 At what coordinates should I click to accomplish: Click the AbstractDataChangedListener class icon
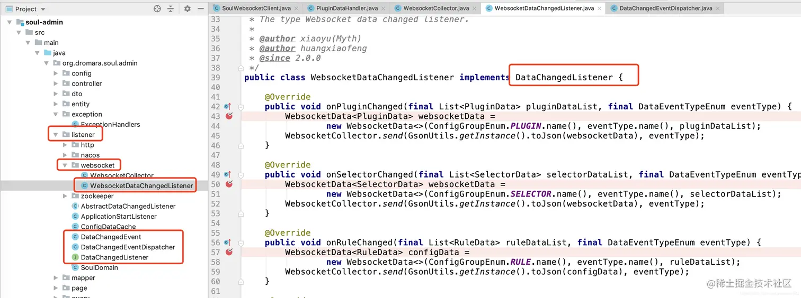[75, 206]
